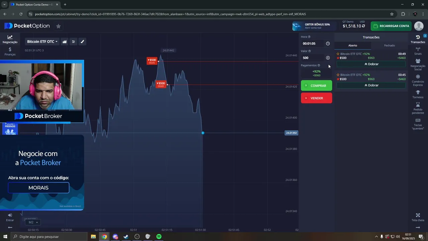
Task: Click the $500 trade marker labeled 00:45
Action: pyautogui.click(x=152, y=61)
